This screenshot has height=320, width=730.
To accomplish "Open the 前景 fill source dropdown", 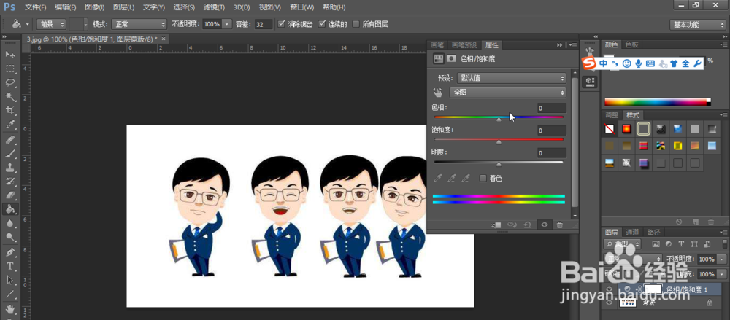I will (51, 24).
